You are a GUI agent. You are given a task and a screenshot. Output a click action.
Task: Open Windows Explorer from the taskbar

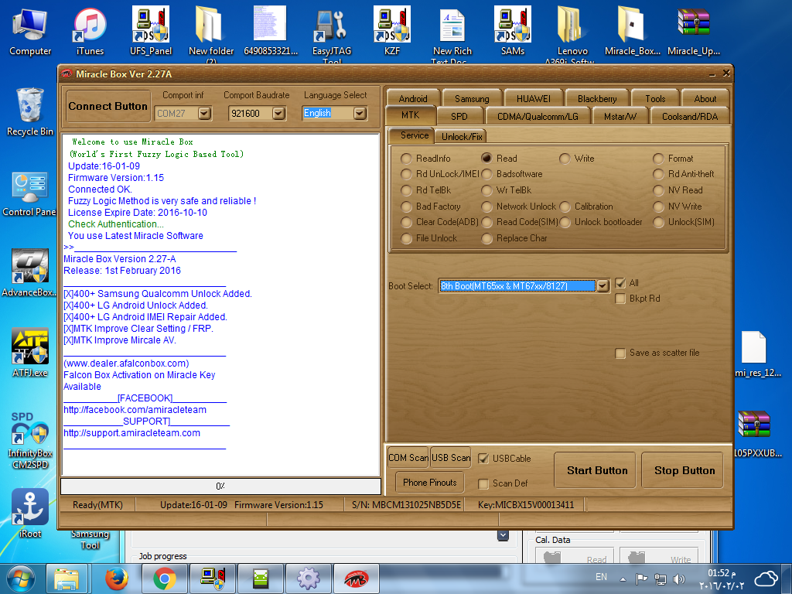coord(67,579)
